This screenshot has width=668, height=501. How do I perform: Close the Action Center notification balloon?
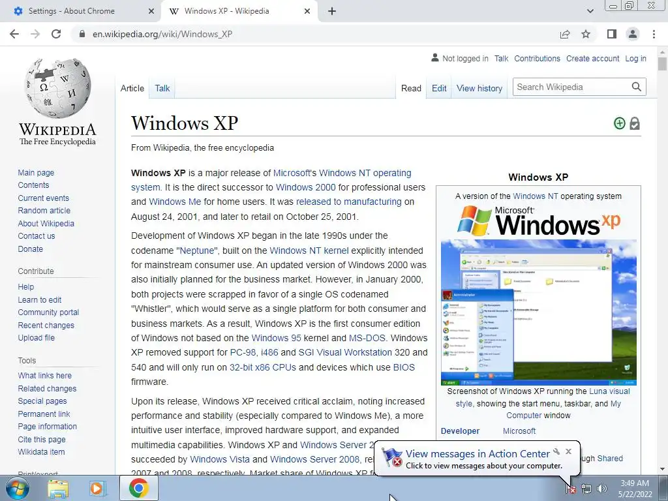(568, 451)
